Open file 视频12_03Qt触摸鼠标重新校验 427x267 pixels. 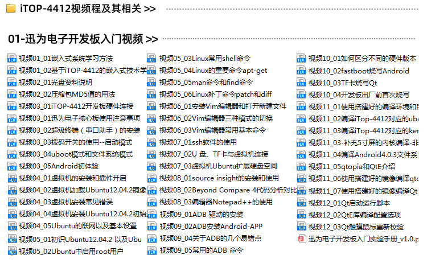click(x=356, y=227)
